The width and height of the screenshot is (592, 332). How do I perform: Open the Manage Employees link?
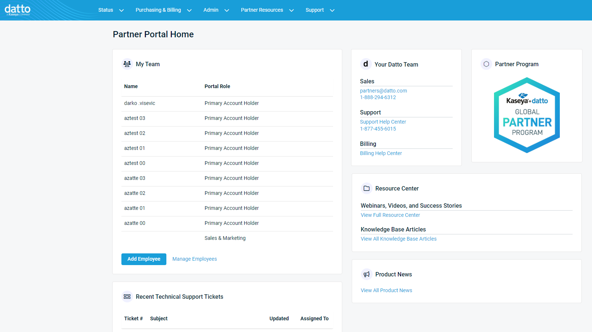tap(195, 259)
